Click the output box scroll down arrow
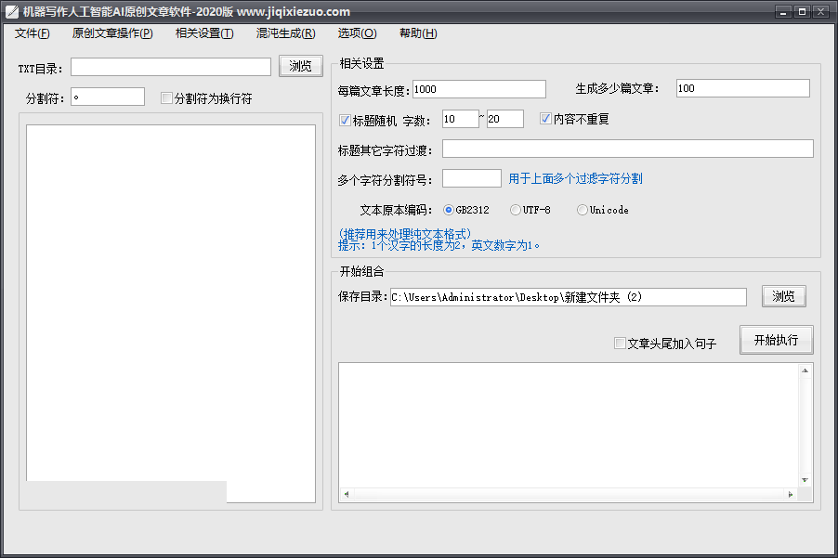This screenshot has width=838, height=558. (805, 480)
